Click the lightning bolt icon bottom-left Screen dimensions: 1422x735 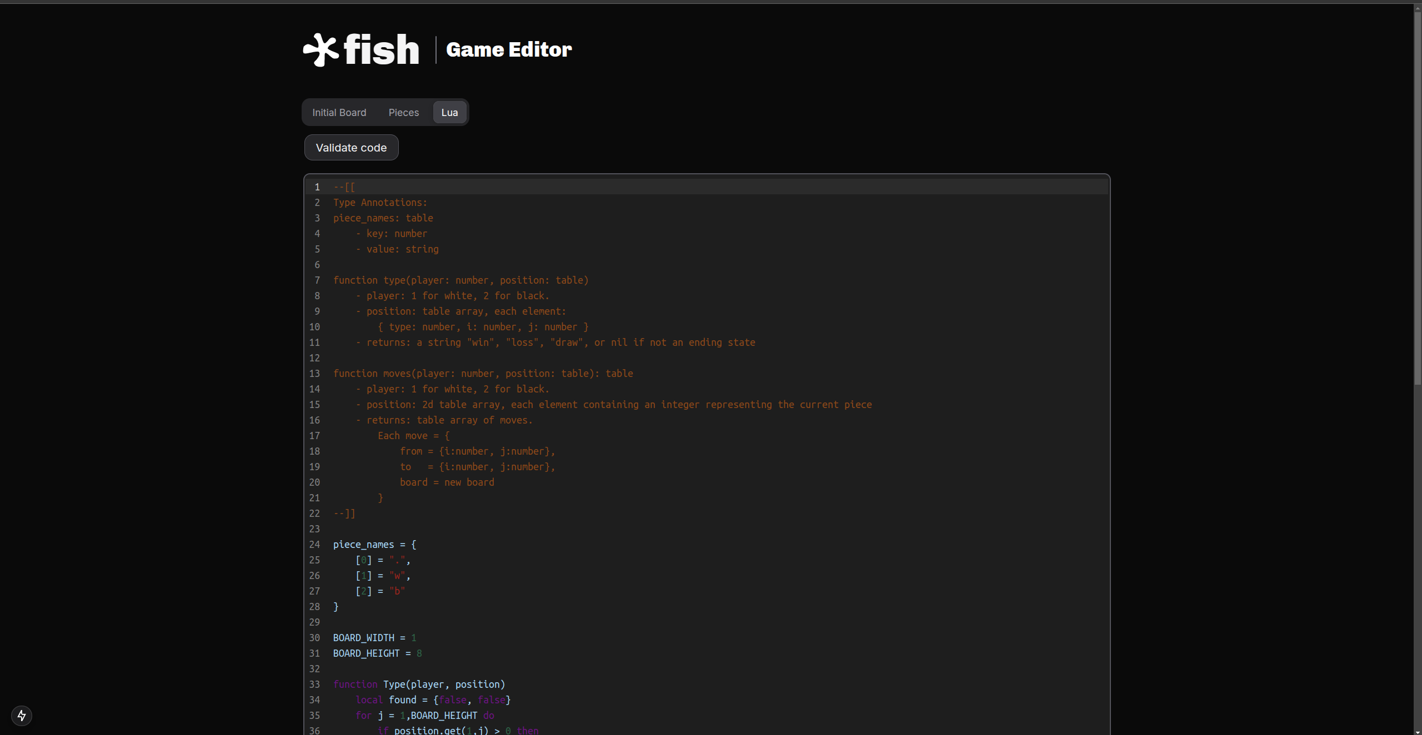22,716
